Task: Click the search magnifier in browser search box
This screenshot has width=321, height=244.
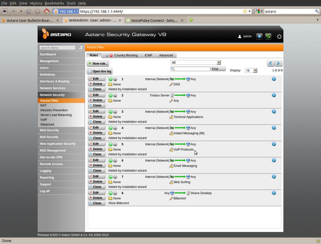Action: 317,11
